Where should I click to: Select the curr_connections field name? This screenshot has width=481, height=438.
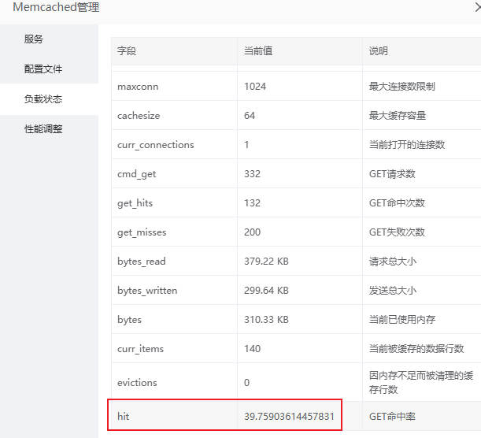pyautogui.click(x=156, y=145)
